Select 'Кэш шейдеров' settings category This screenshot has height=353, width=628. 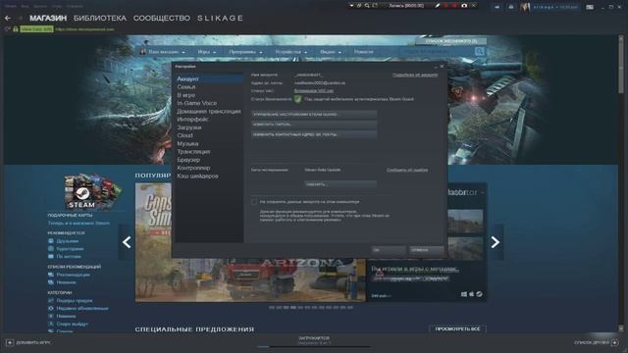(209, 176)
